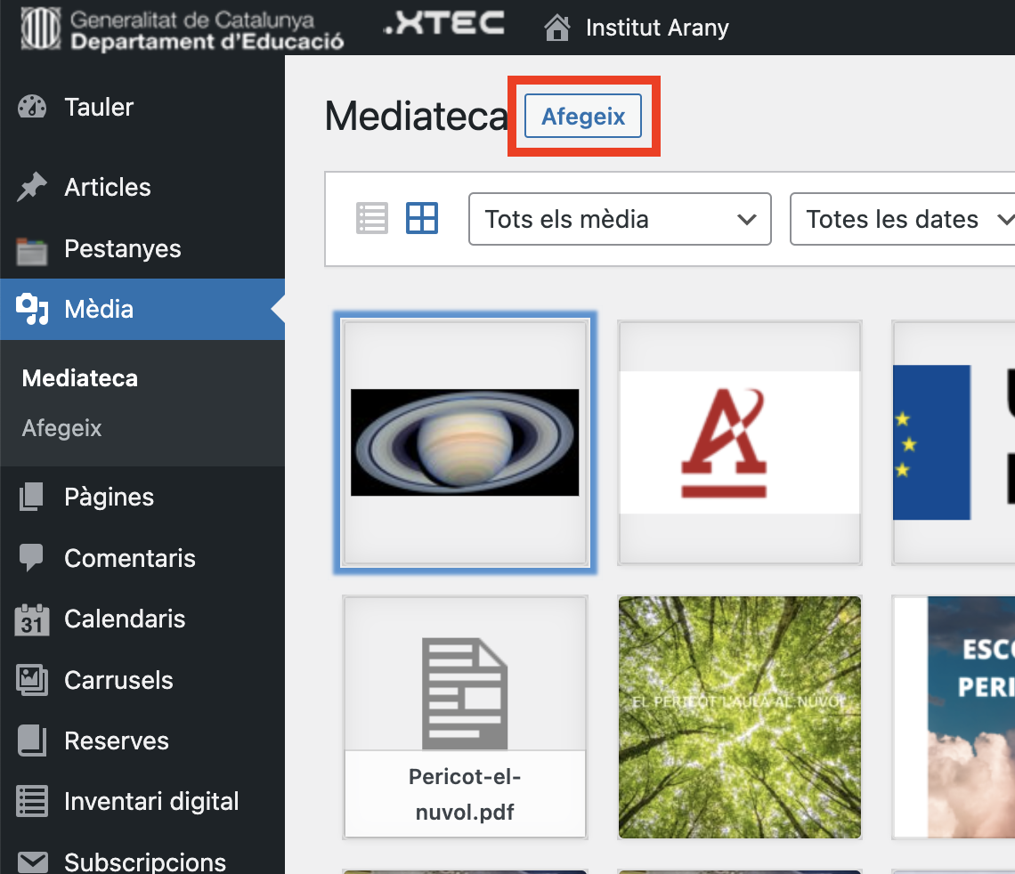Switch to list view mode
The image size is (1015, 874).
[372, 218]
